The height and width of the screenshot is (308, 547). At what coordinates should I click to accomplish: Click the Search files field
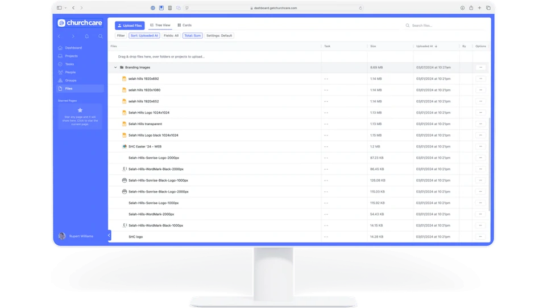pyautogui.click(x=445, y=26)
